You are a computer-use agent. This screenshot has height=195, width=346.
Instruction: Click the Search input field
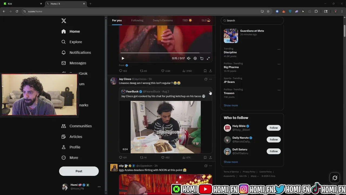point(252,21)
